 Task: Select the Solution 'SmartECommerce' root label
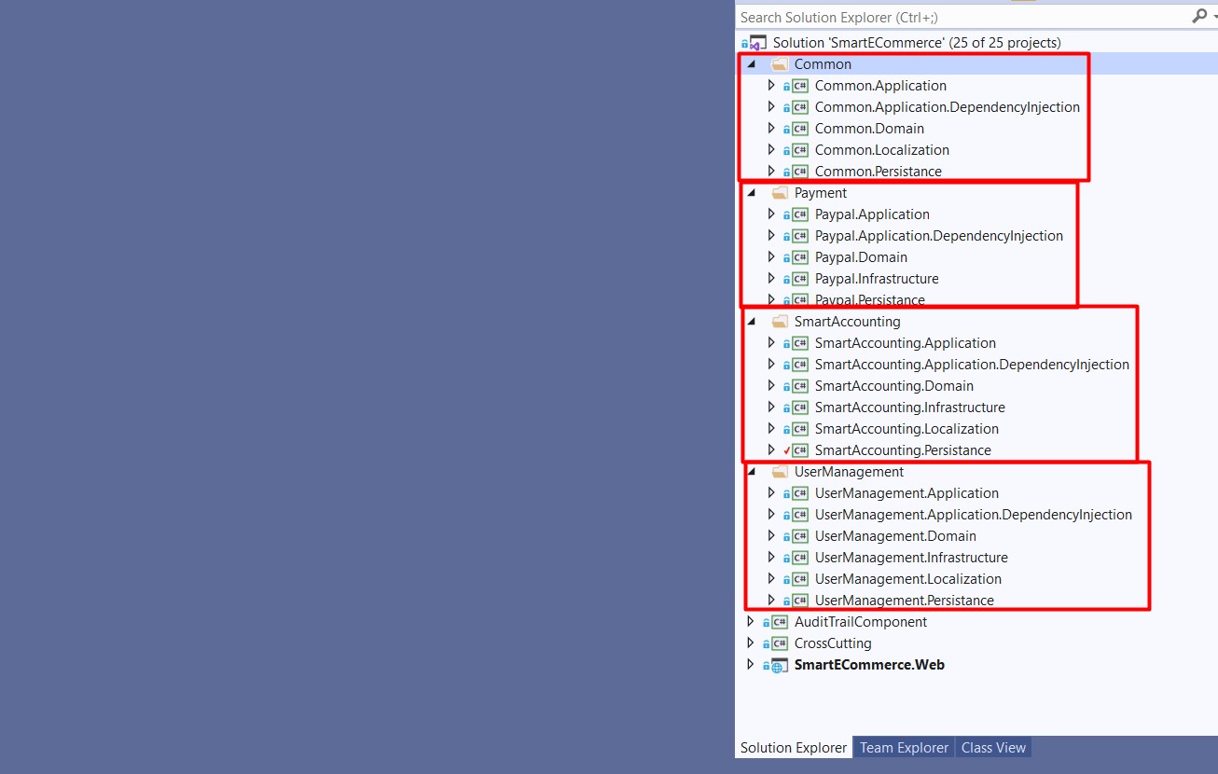click(917, 43)
